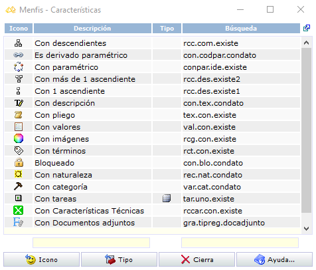The width and height of the screenshot is (316, 270).
Task: Click the rcc.com.existe search cell
Action: click(241, 43)
